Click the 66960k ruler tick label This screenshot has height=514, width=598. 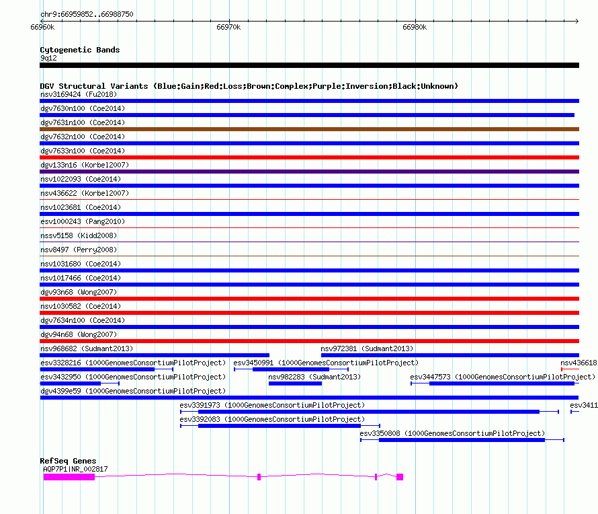(x=42, y=27)
